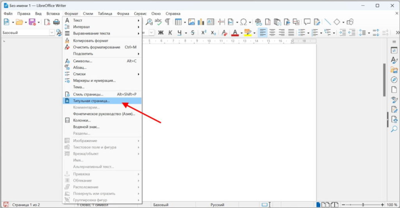This screenshot has width=400, height=208.
Task: Click the clear direct formatting icon in toolbar
Action: pyautogui.click(x=224, y=33)
